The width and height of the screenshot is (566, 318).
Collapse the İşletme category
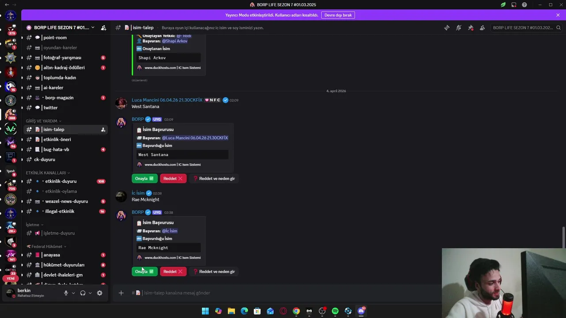tap(34, 224)
